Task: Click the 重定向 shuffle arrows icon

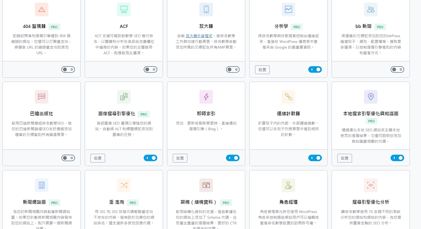Action: (x=124, y=185)
